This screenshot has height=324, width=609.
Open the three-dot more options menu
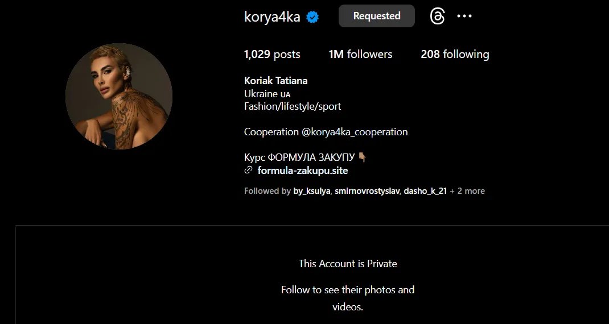464,16
